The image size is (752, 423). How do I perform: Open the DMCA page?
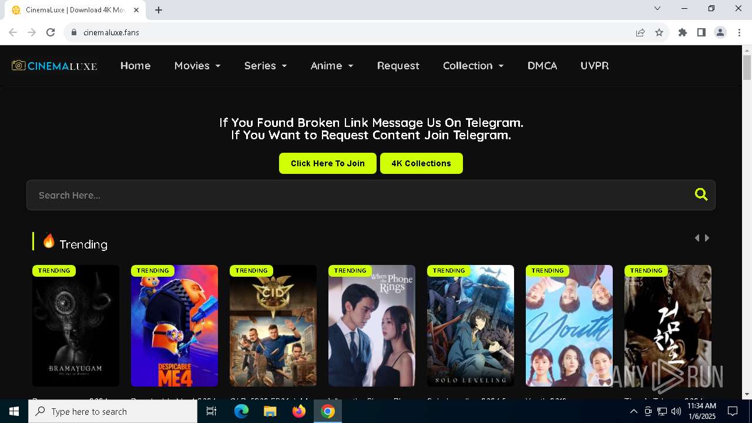[542, 66]
